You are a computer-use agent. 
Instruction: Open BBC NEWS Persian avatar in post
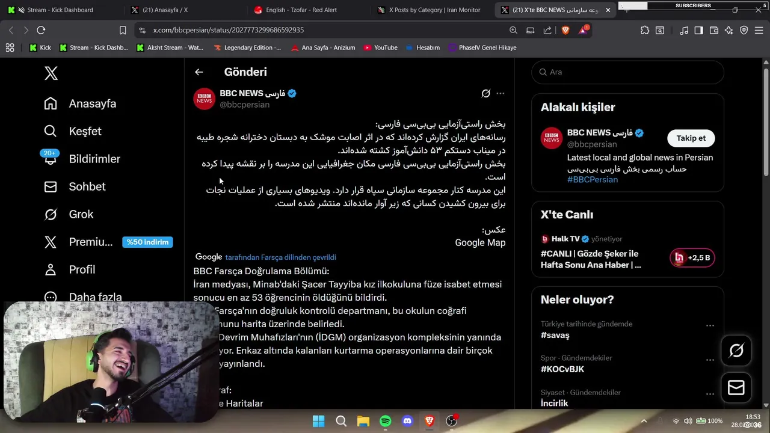205,99
